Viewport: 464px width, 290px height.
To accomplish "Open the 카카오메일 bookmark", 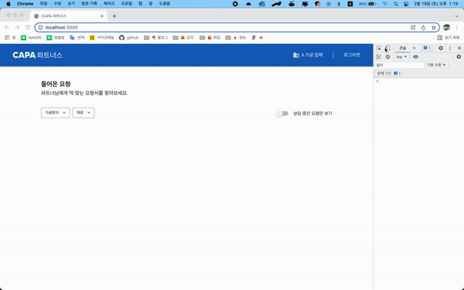I will click(x=102, y=38).
